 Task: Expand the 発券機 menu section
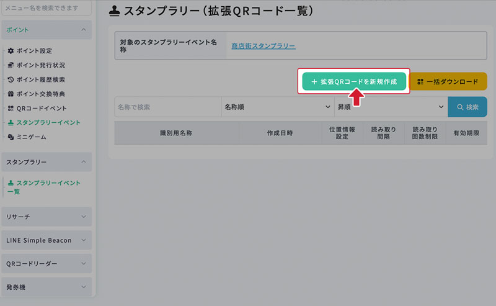(x=83, y=287)
